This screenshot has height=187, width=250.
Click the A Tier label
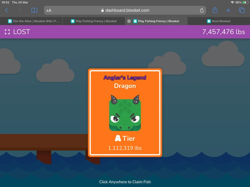click(125, 138)
